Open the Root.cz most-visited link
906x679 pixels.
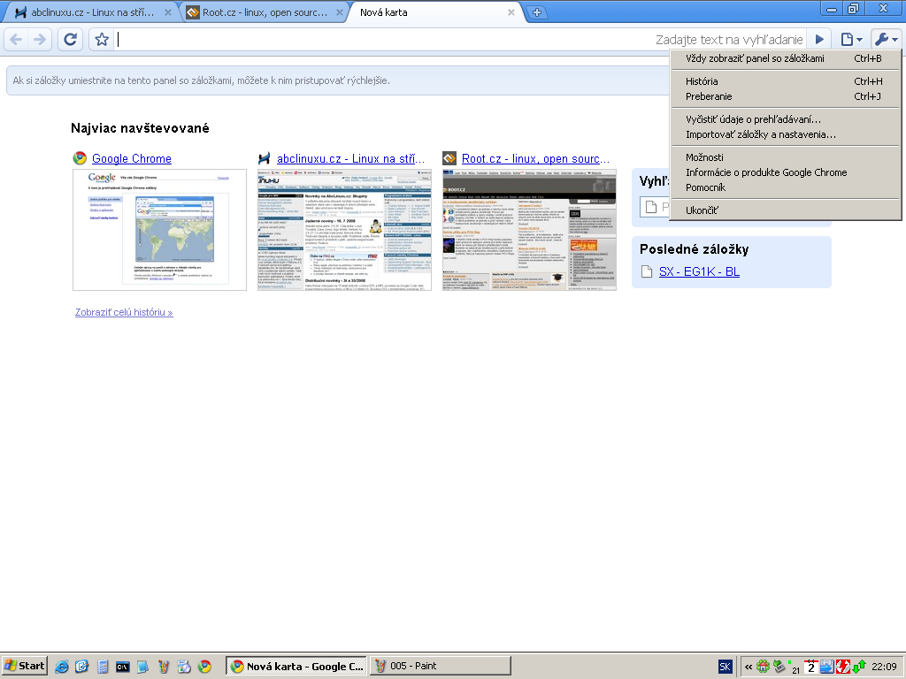pyautogui.click(x=535, y=158)
